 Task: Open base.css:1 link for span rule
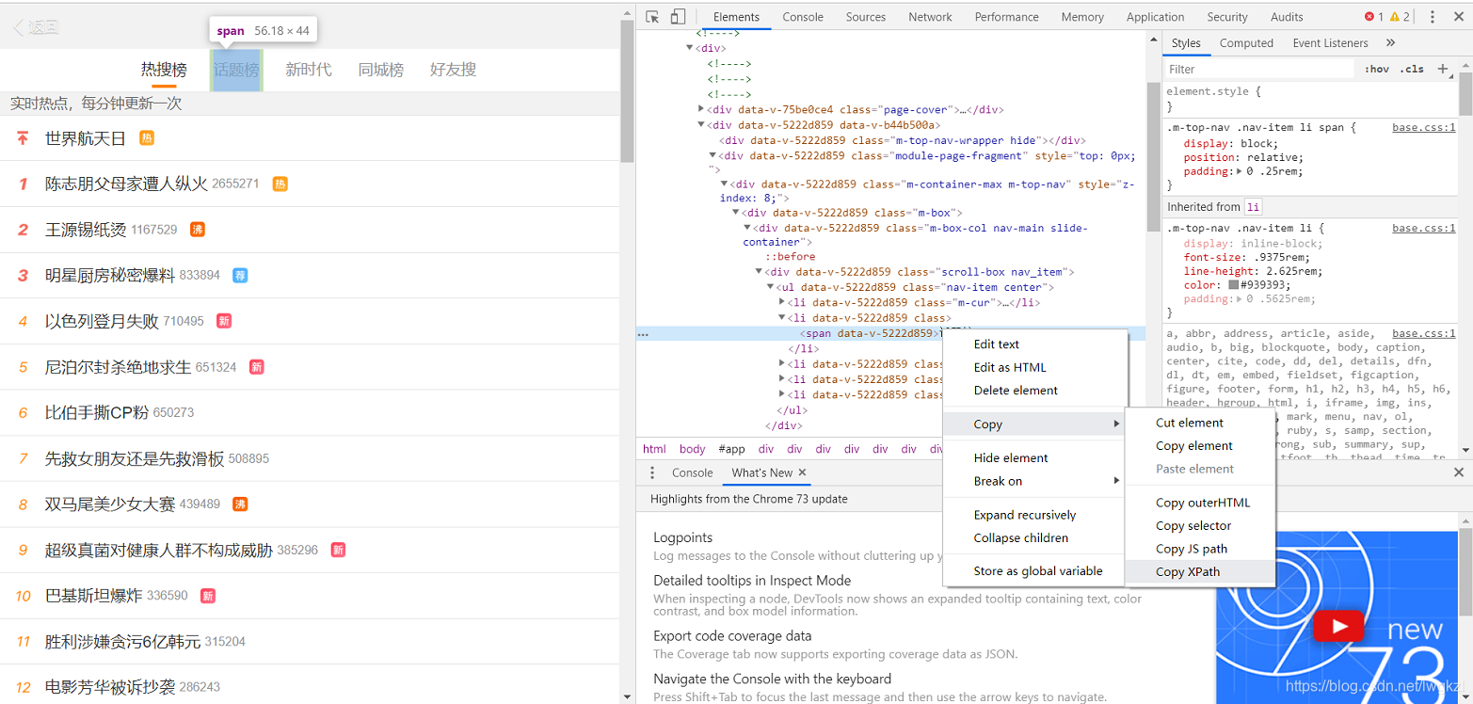1423,127
